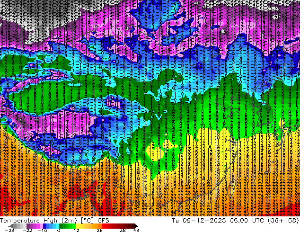Click the '26' legend value
This screenshot has height=232, width=300.
point(99,230)
